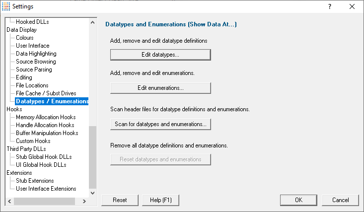Click the Reset button at bottom

[x=120, y=200]
